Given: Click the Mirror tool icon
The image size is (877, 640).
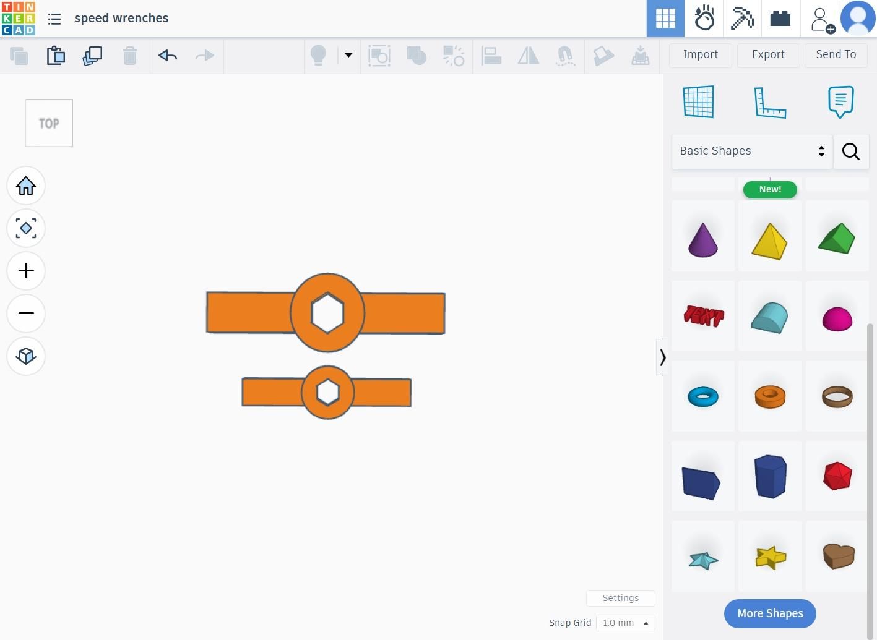Looking at the screenshot, I should point(528,56).
